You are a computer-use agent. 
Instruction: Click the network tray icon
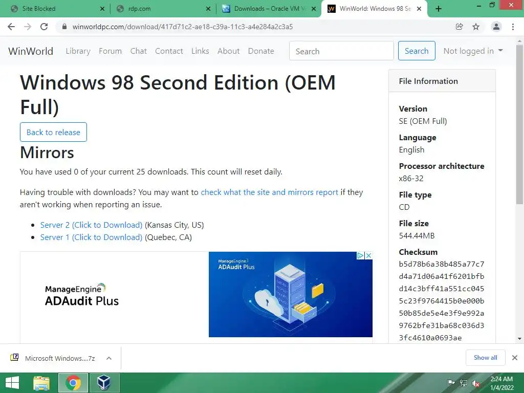pyautogui.click(x=464, y=383)
